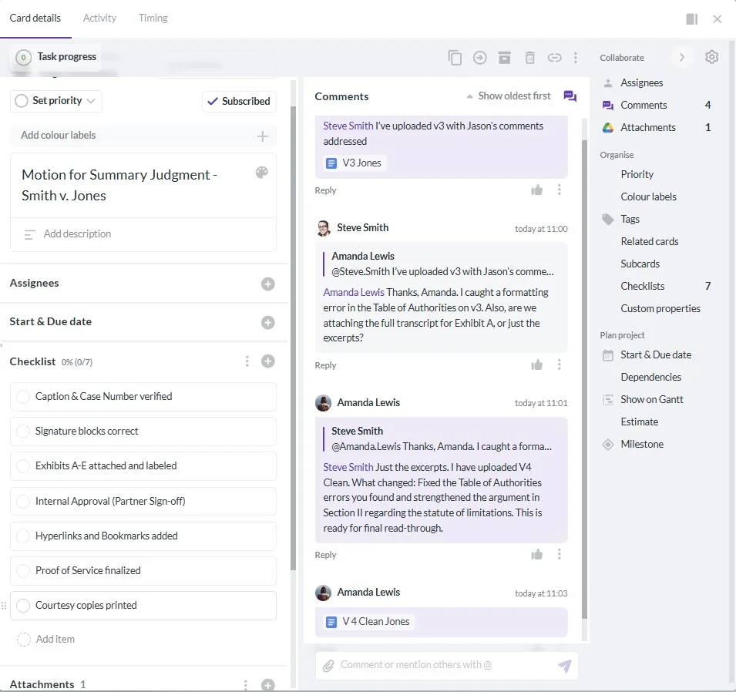Send comment with the paper plane icon
Image resolution: width=736 pixels, height=692 pixels.
tap(565, 665)
